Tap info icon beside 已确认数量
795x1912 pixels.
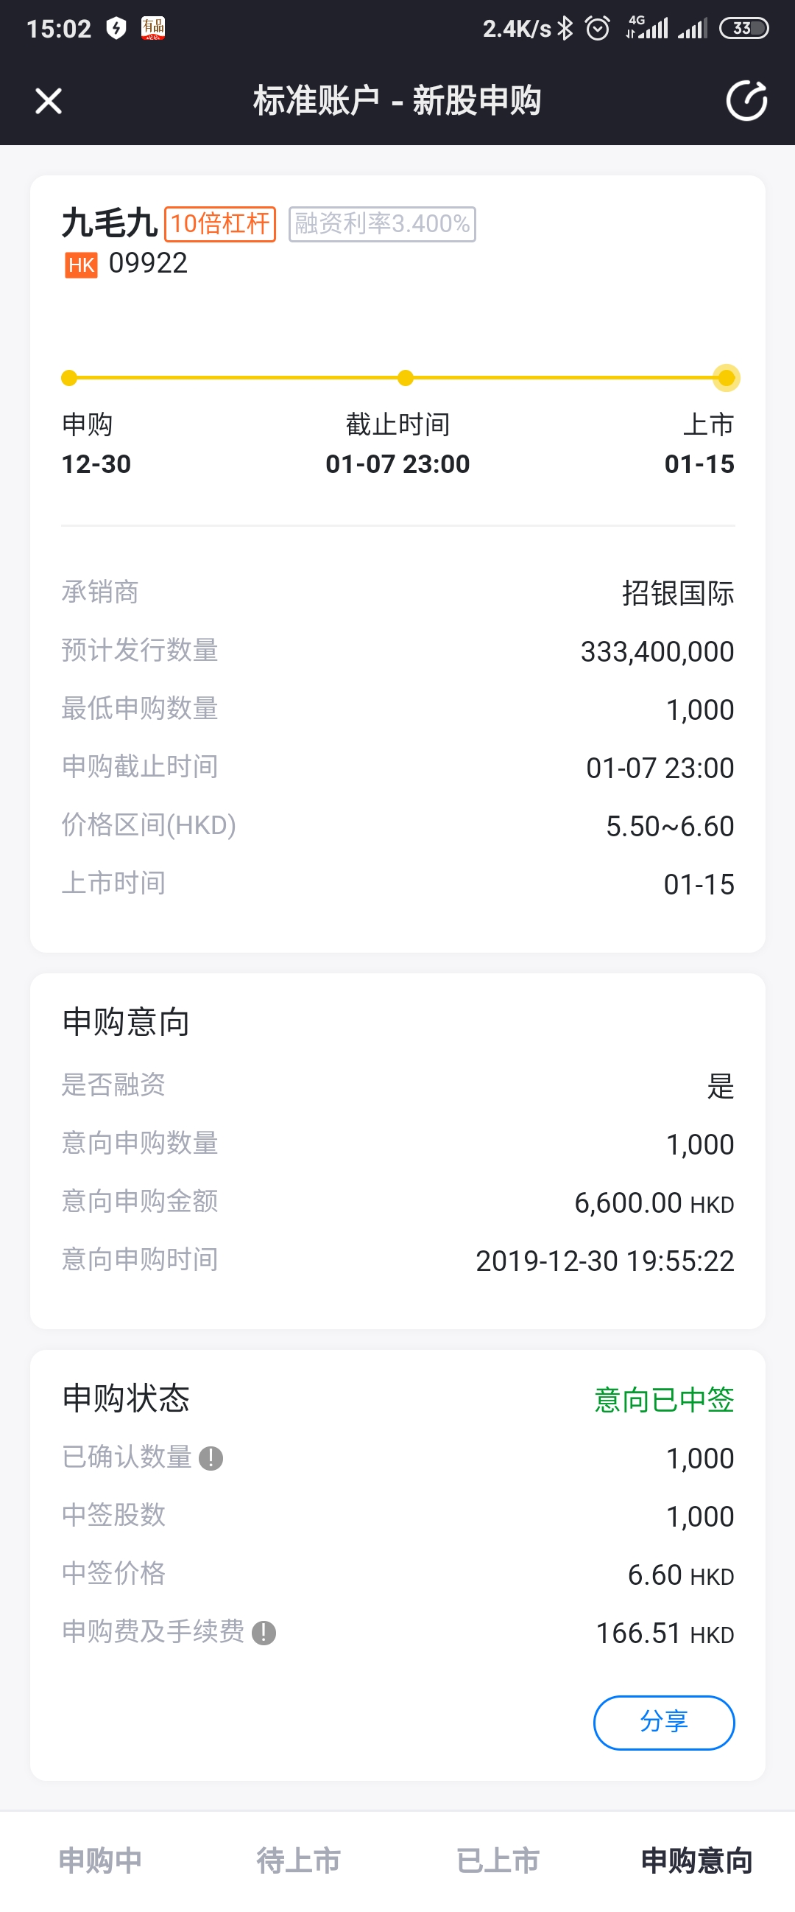pyautogui.click(x=211, y=1458)
